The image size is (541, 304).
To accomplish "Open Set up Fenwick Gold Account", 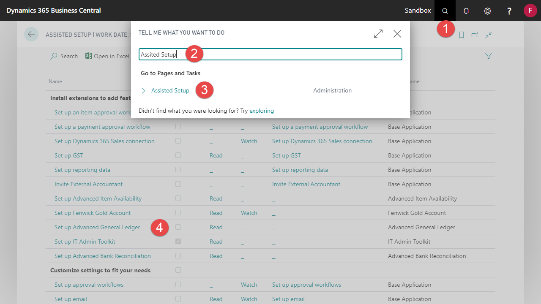I will (x=93, y=213).
